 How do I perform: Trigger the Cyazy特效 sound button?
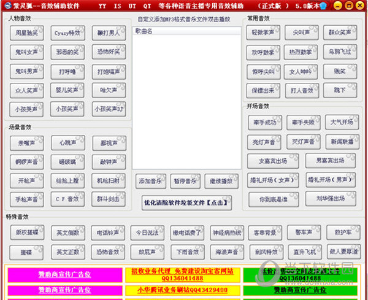[67, 33]
